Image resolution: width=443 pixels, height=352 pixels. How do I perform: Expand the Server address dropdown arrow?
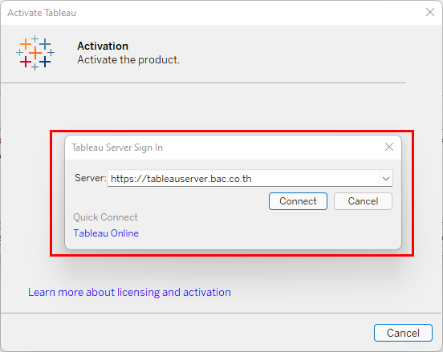click(x=386, y=178)
